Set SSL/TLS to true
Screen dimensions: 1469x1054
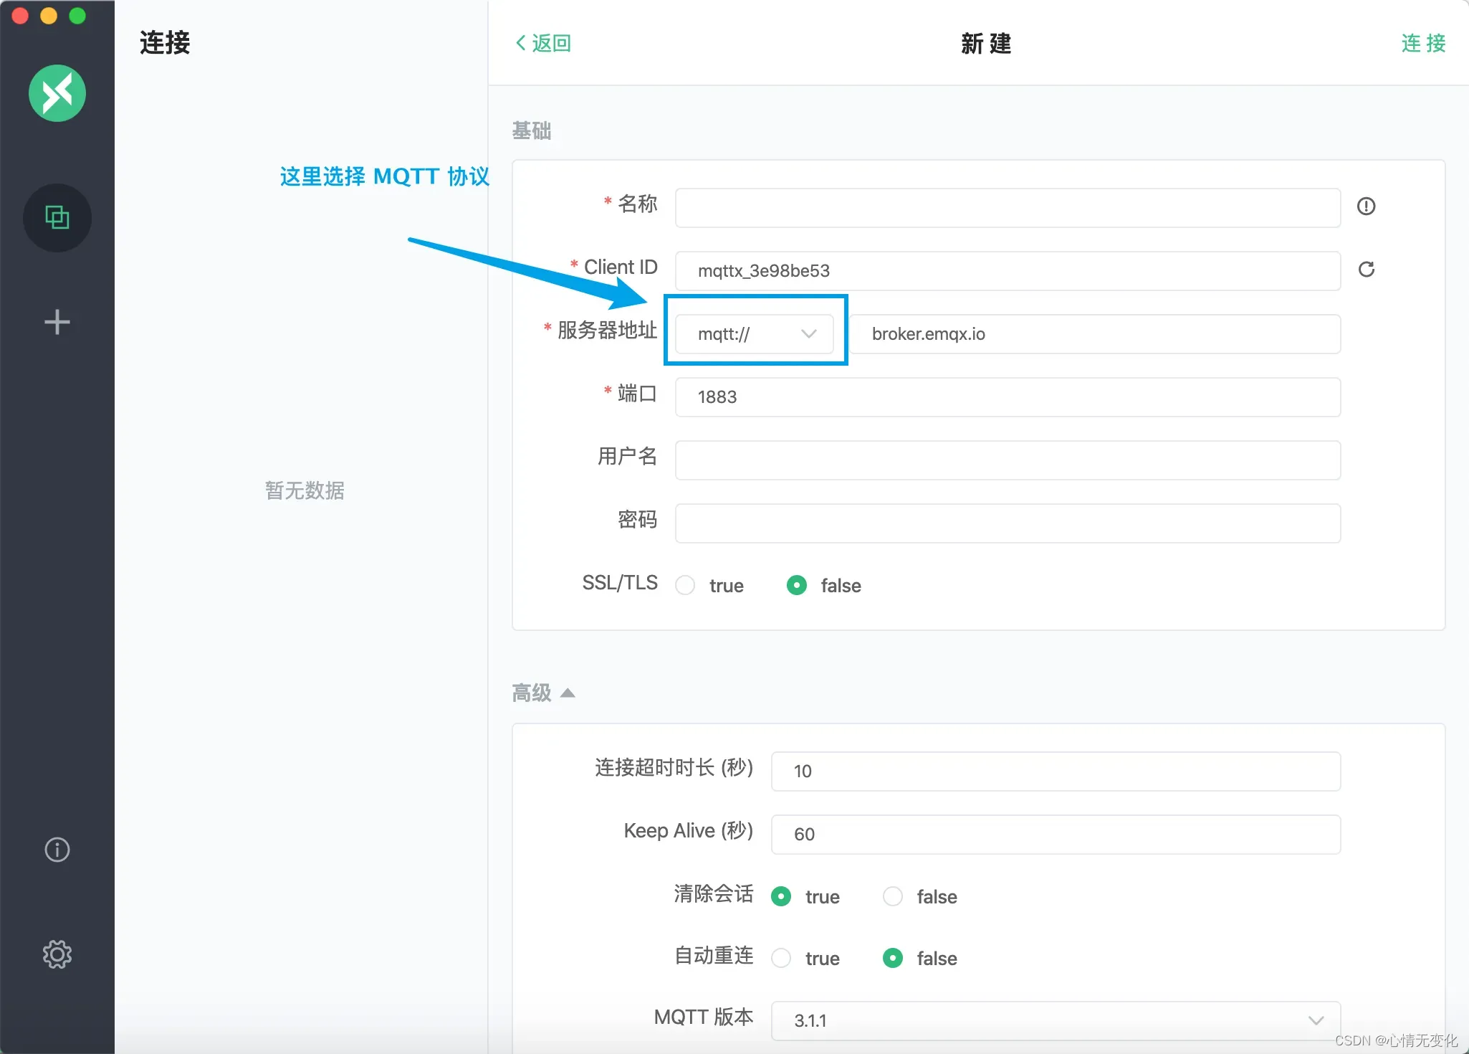684,585
